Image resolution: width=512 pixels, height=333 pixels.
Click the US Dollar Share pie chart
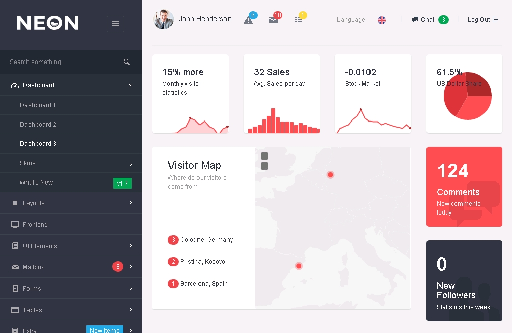tap(467, 96)
